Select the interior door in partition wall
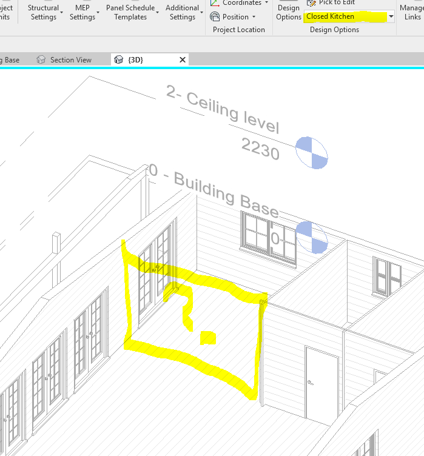The width and height of the screenshot is (424, 456). point(321,383)
